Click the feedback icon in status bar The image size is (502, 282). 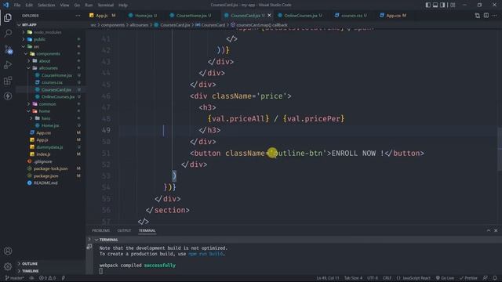(x=486, y=278)
